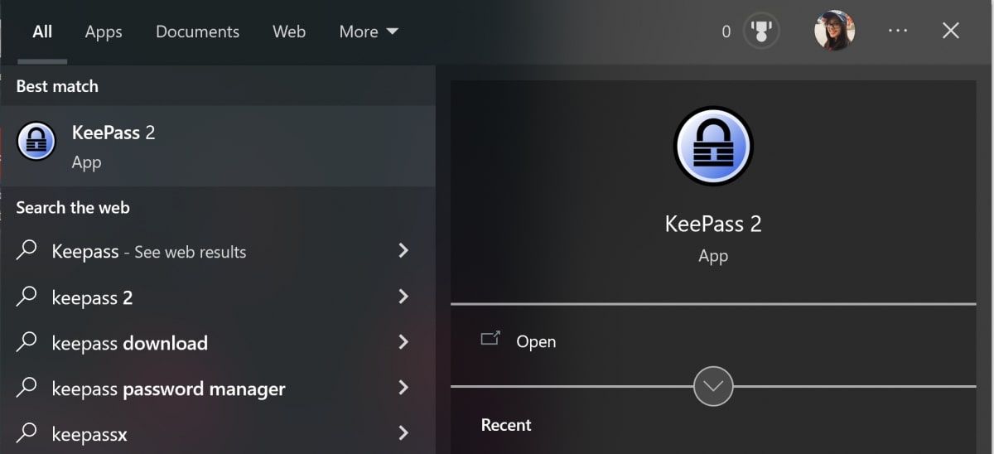Expand arrow for 'keepassx' suggestion
Image resolution: width=994 pixels, height=454 pixels.
pos(403,433)
